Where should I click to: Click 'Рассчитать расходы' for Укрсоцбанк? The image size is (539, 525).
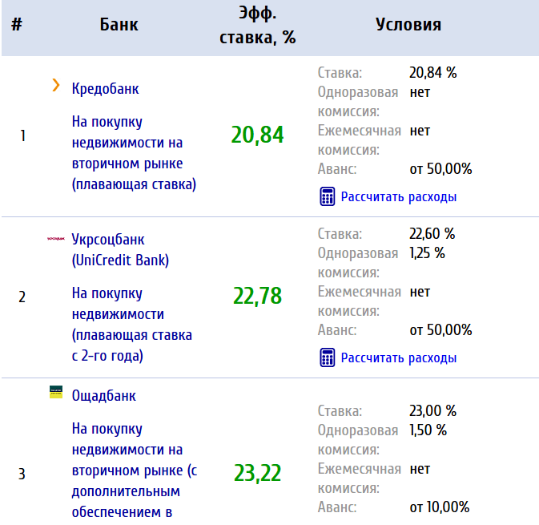click(x=399, y=357)
